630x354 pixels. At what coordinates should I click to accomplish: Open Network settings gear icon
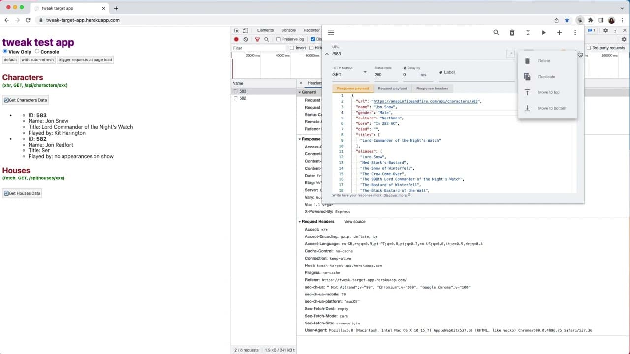[x=624, y=39]
